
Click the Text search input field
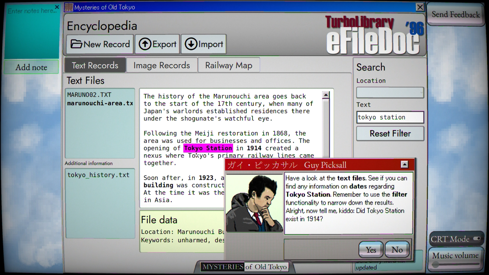pos(390,117)
